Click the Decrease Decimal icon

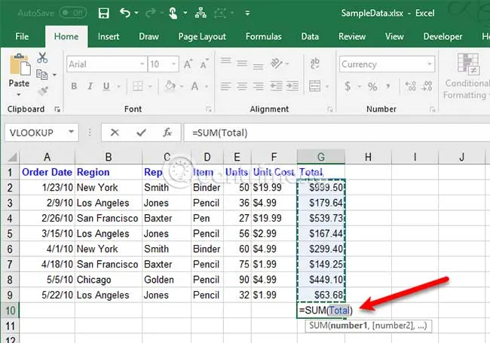427,86
